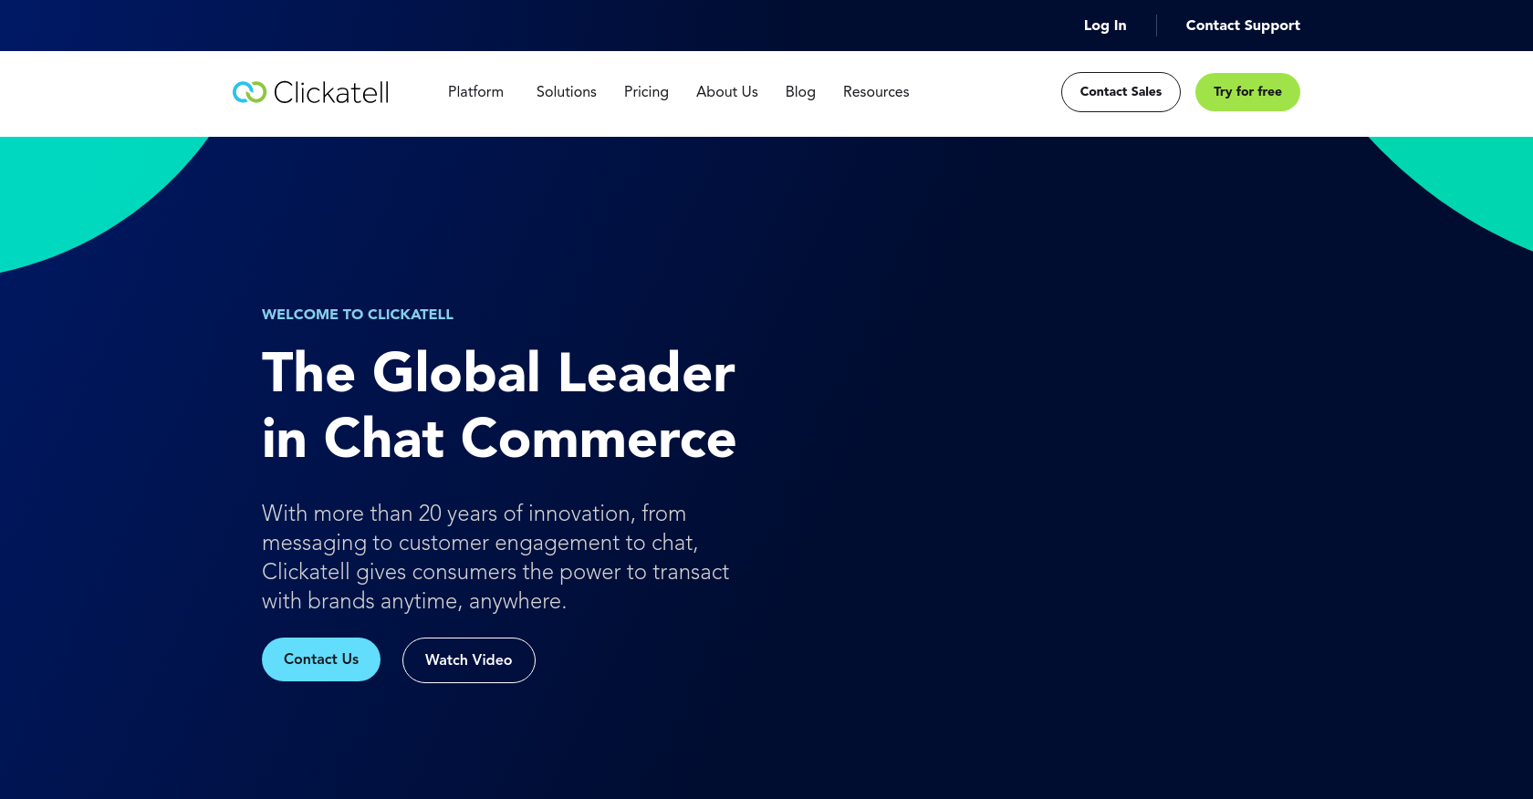
Task: Open the Solutions menu
Action: pos(566,92)
